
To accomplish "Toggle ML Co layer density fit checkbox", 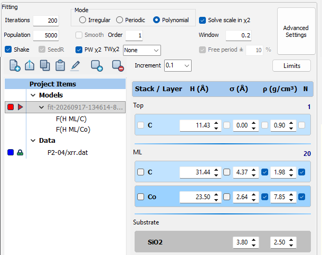I will pyautogui.click(x=264, y=197).
